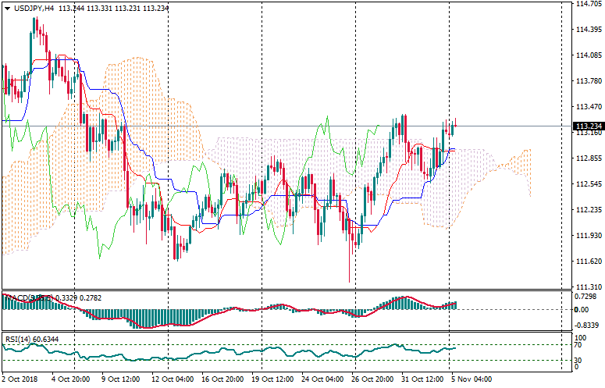This screenshot has height=388, width=605.
Task: Click the dropdown triangle beside USDJPY,H4
Action: (x=7, y=8)
